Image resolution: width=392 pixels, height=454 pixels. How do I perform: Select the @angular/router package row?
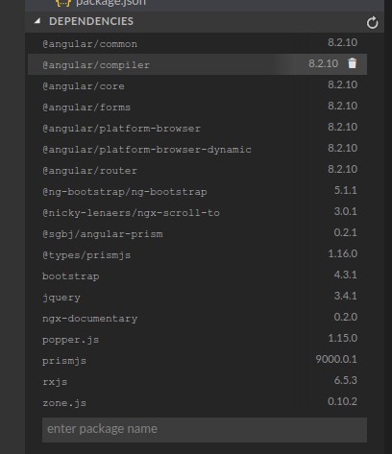197,170
